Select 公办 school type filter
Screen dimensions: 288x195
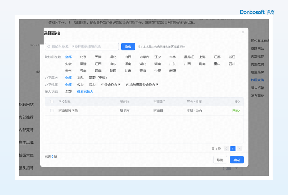click(x=80, y=85)
